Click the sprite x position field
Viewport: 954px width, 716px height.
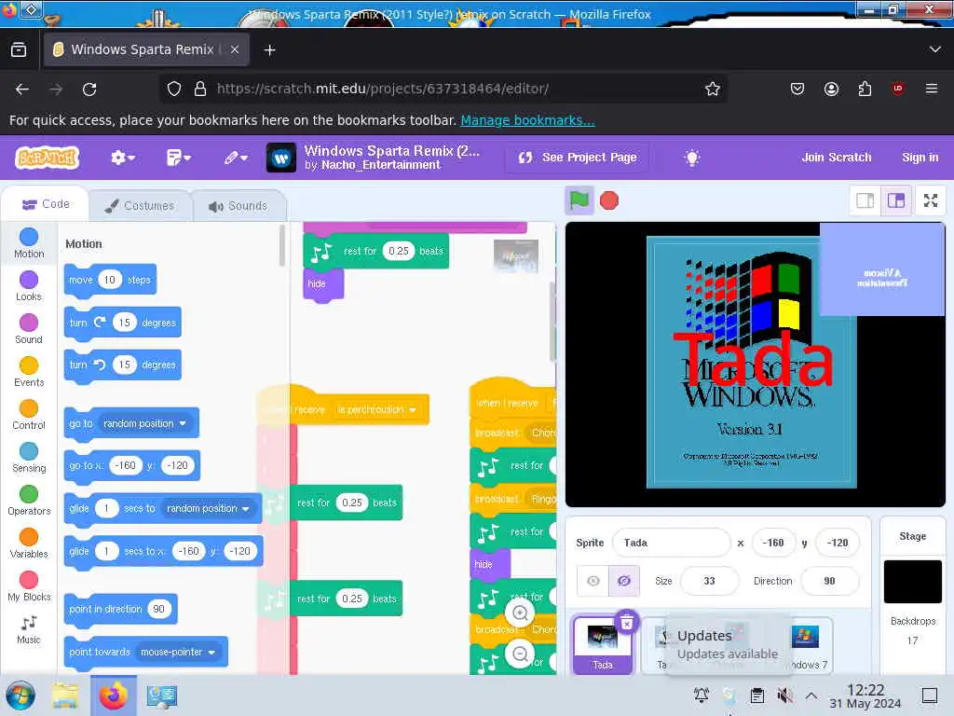[x=773, y=543]
